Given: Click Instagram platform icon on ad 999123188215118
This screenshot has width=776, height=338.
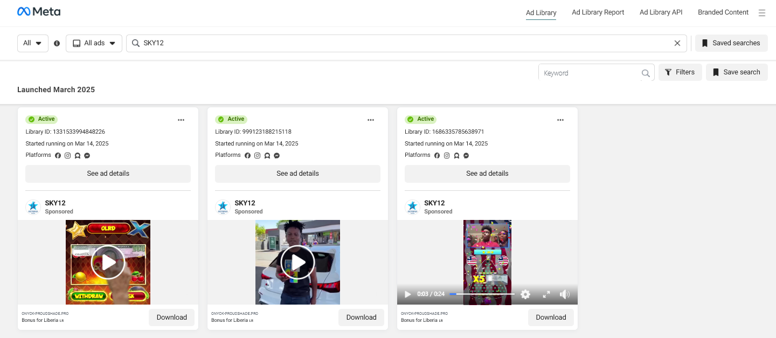Looking at the screenshot, I should [x=258, y=155].
